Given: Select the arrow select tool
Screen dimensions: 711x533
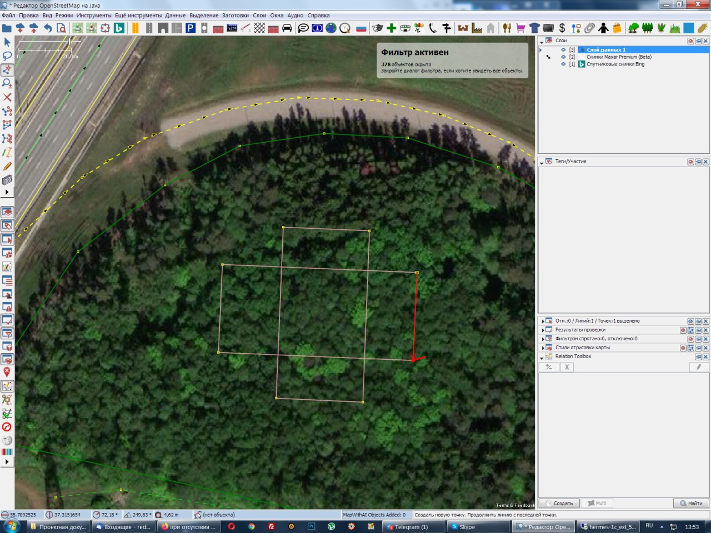Looking at the screenshot, I should 7,42.
